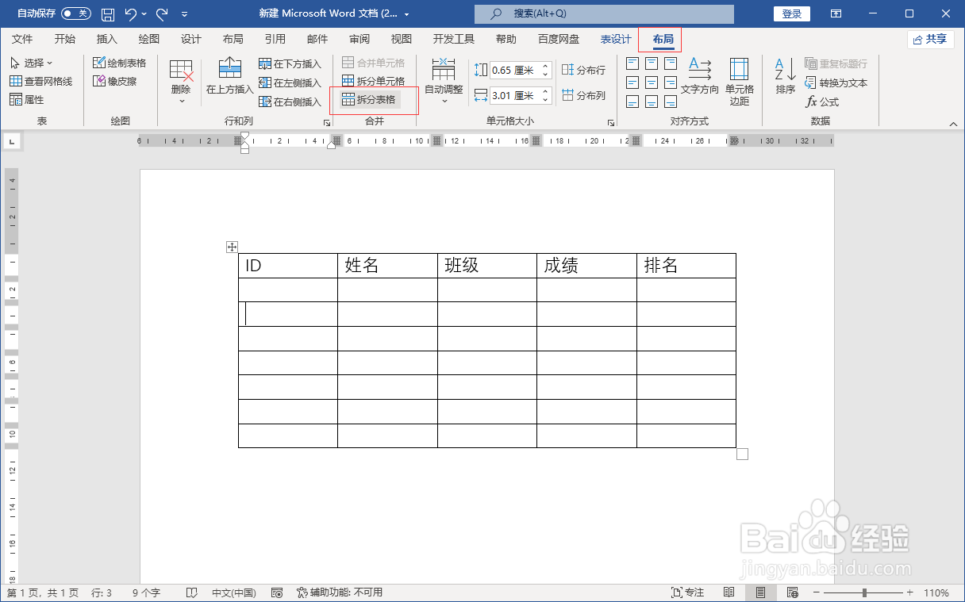Set alignment to top right
Viewport: 965px width, 602px height.
[x=671, y=63]
